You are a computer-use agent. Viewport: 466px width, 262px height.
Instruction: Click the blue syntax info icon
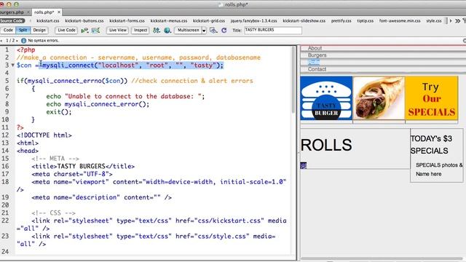(23, 41)
